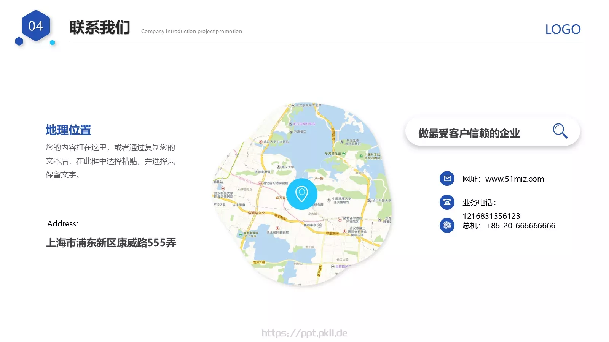
Task: Click the subtitle Company introduction project promotion
Action: [x=191, y=31]
